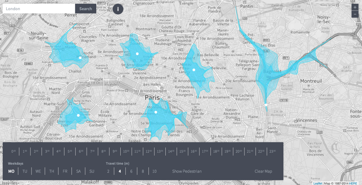Screen dimensions: 362x185
Task: Click the white marker near Hoche Friedland
Action: (80, 58)
